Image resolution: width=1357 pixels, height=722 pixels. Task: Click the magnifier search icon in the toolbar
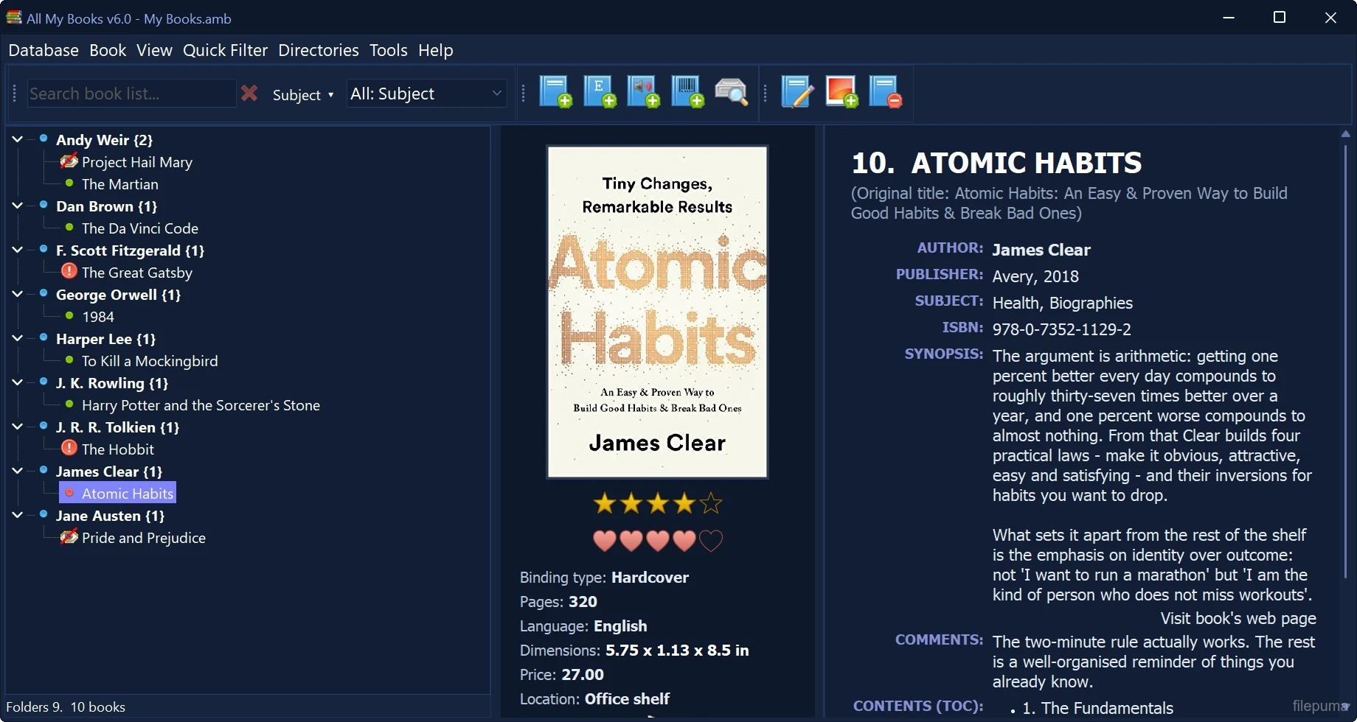[x=732, y=92]
